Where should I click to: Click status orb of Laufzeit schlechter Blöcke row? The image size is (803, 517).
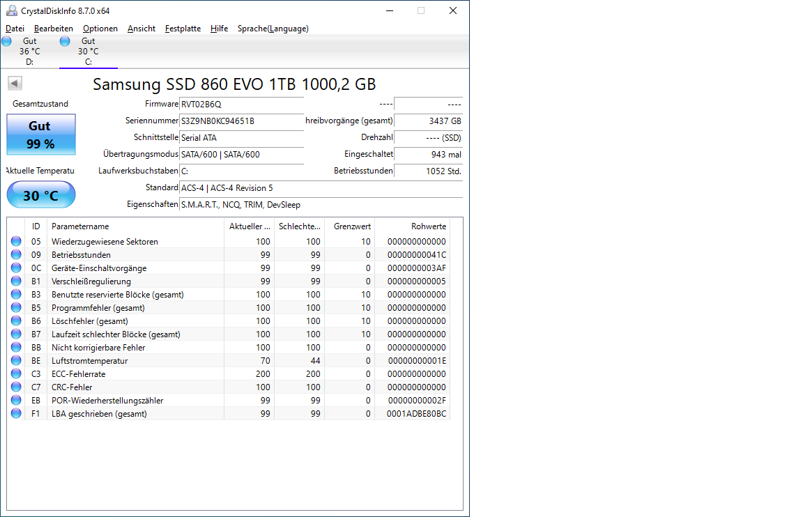[x=17, y=334]
